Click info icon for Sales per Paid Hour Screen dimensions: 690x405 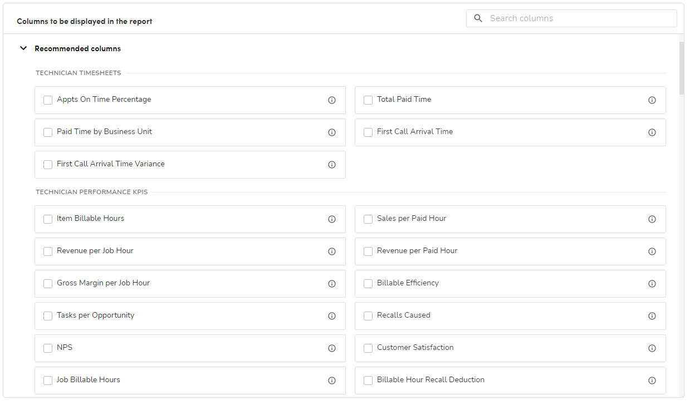652,219
